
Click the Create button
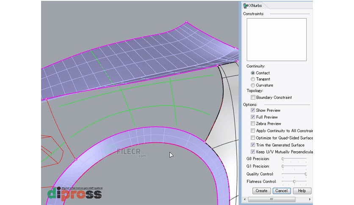click(261, 191)
